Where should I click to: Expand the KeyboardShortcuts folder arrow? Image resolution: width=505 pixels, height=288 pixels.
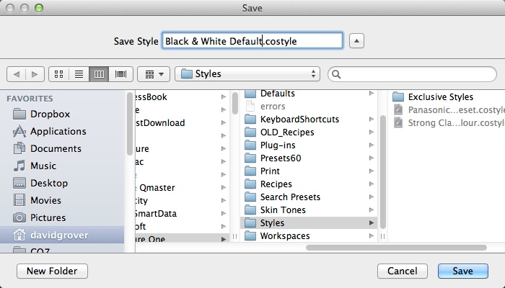click(372, 120)
